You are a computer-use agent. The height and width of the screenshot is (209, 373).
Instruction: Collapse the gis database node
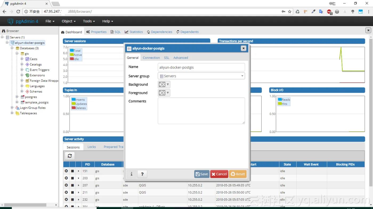tap(17, 53)
